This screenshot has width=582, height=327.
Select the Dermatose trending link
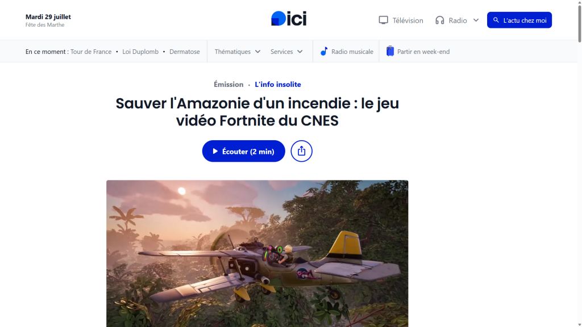(185, 52)
